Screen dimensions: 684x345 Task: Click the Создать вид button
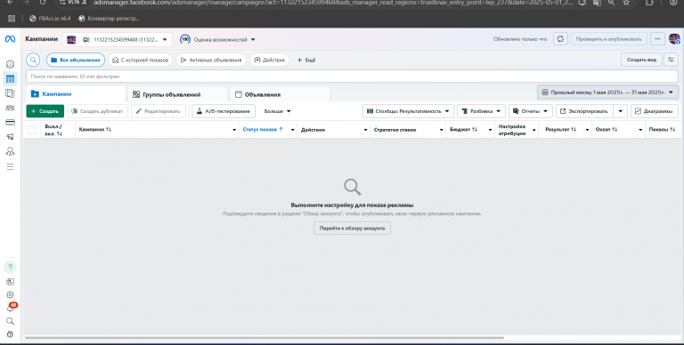tap(641, 60)
